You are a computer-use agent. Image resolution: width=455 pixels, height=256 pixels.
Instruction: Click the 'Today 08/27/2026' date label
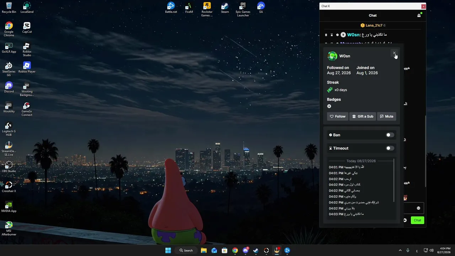[361, 161]
